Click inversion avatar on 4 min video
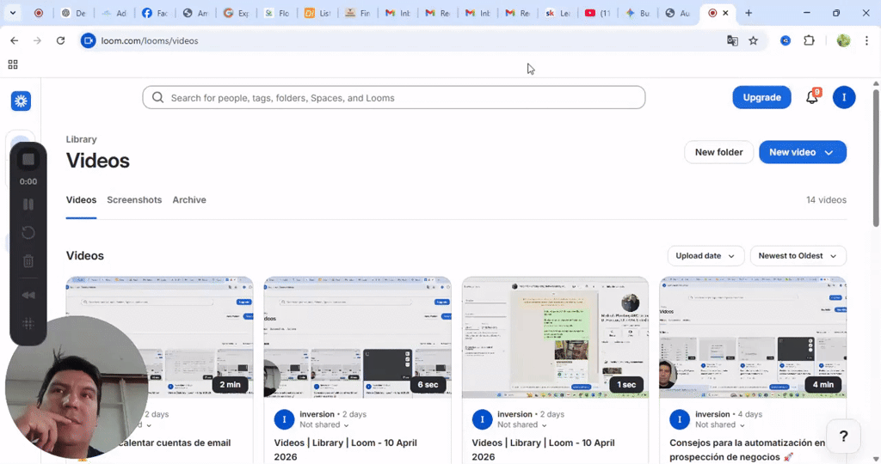Screen dimensions: 881x464 pos(680,419)
